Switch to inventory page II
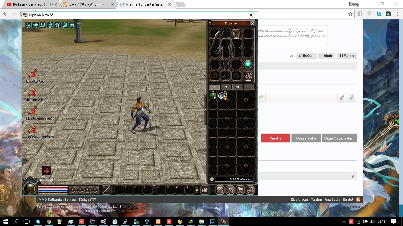The image size is (403, 226). click(226, 87)
